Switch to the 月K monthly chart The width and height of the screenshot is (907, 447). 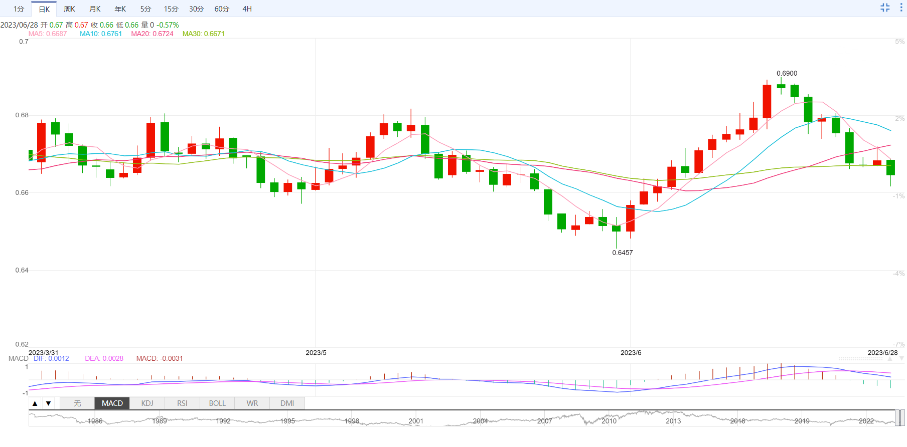[95, 9]
